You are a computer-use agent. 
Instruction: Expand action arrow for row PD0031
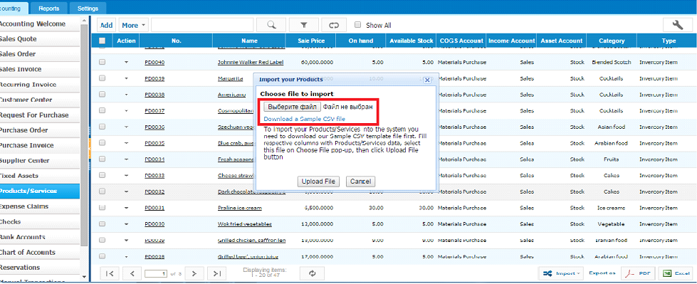tap(126, 208)
